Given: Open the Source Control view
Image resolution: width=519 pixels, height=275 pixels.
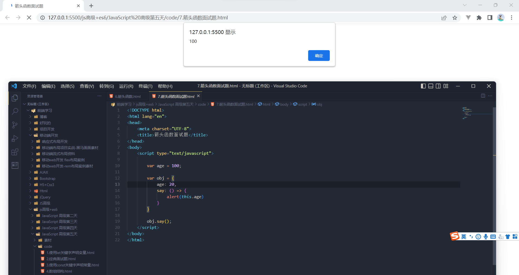Looking at the screenshot, I should coord(15,125).
